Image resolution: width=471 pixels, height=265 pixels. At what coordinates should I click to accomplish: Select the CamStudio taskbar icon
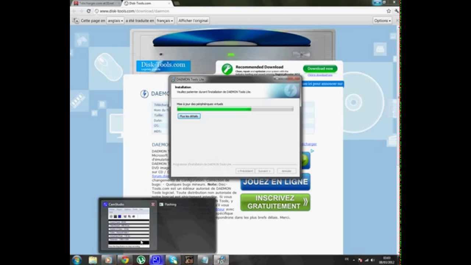[x=156, y=260]
